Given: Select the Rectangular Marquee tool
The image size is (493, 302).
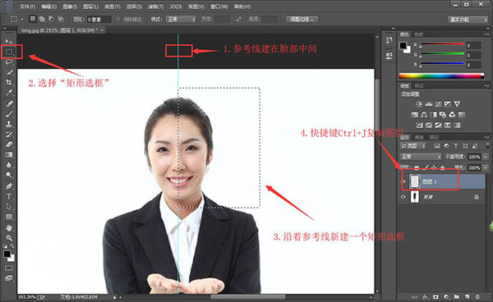Looking at the screenshot, I should [9, 52].
